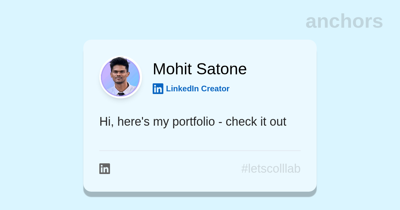Click Mohit Satone's circular profile photo

coord(121,77)
